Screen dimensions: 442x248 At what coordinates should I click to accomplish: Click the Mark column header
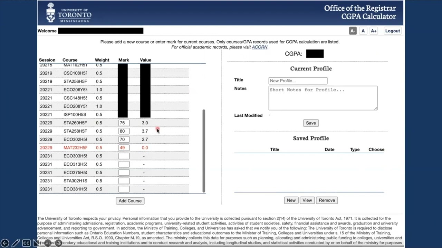(x=124, y=60)
